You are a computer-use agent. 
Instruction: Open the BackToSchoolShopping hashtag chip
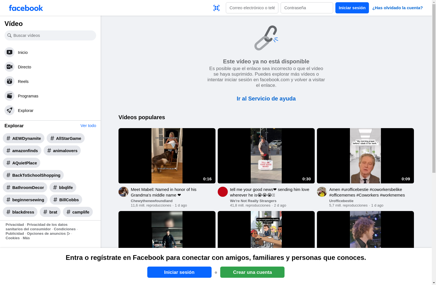(x=33, y=175)
